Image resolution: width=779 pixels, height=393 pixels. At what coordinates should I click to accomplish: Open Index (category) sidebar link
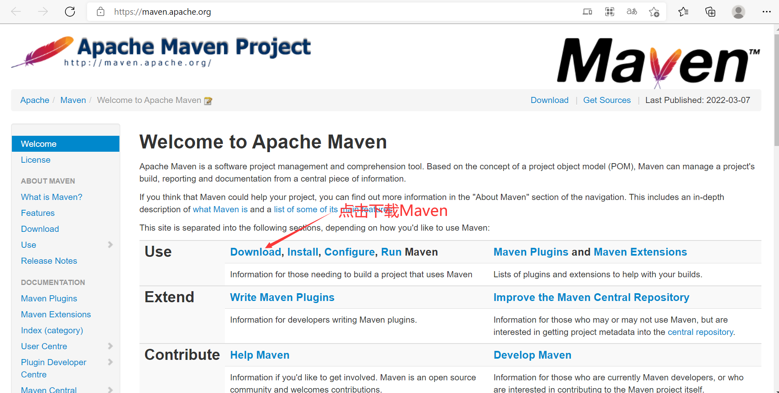(x=52, y=330)
